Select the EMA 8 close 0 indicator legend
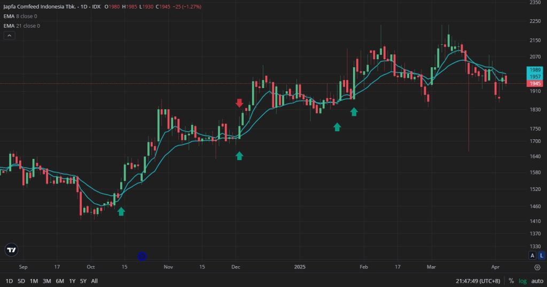The image size is (547, 287). [x=20, y=16]
